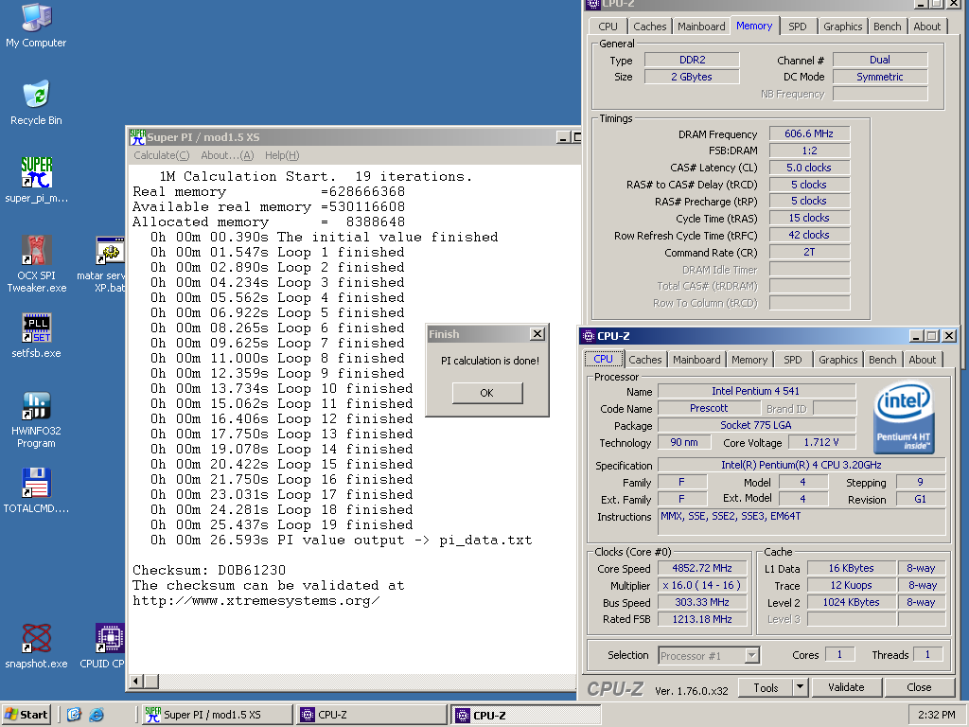
Task: Launch Internet Explorer quick launch icon
Action: tap(97, 715)
